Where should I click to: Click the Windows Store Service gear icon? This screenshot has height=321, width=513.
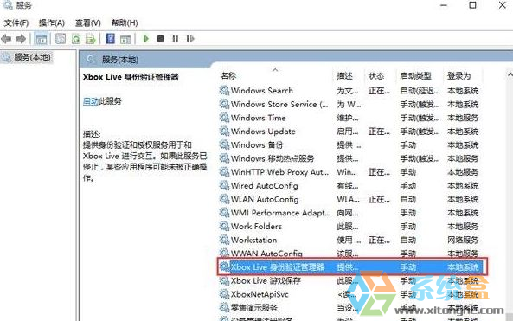224,104
